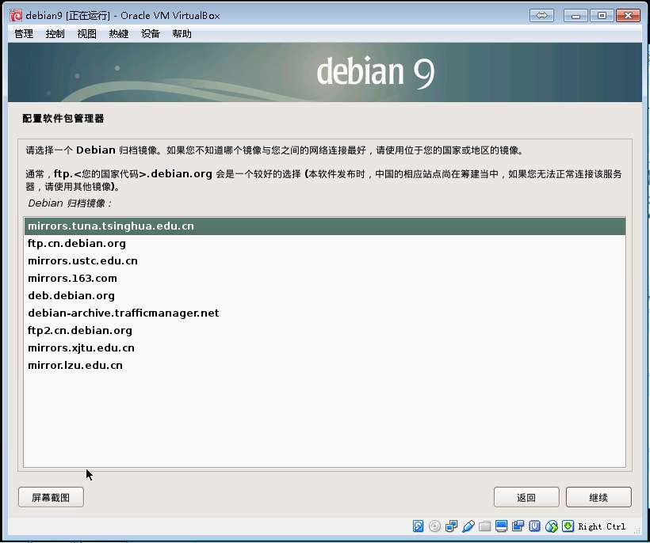The image size is (650, 543).
Task: Click the hard disk activity indicator icon
Action: pos(419,526)
